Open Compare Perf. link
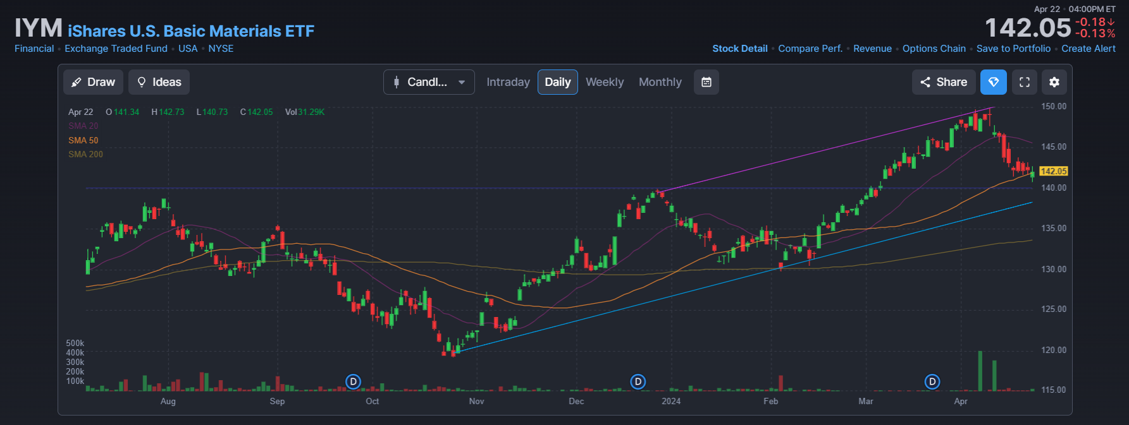1129x425 pixels. click(x=810, y=49)
